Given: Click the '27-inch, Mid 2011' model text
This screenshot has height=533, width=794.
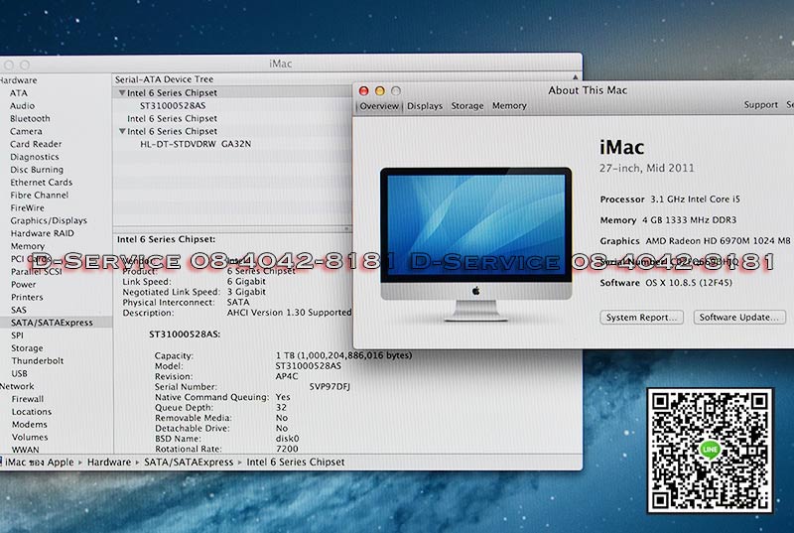Looking at the screenshot, I should [647, 168].
